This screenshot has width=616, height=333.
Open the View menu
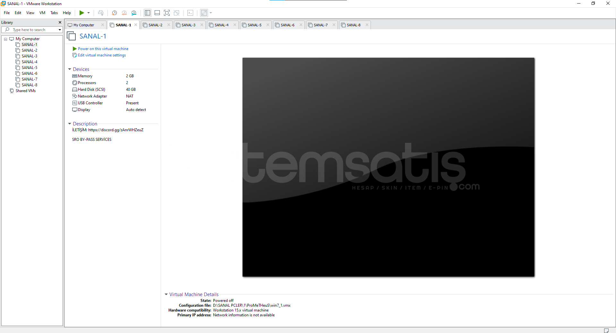[30, 13]
